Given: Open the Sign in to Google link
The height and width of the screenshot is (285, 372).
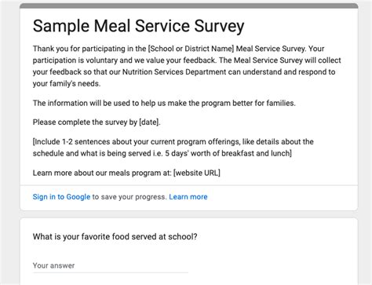Looking at the screenshot, I should (61, 197).
